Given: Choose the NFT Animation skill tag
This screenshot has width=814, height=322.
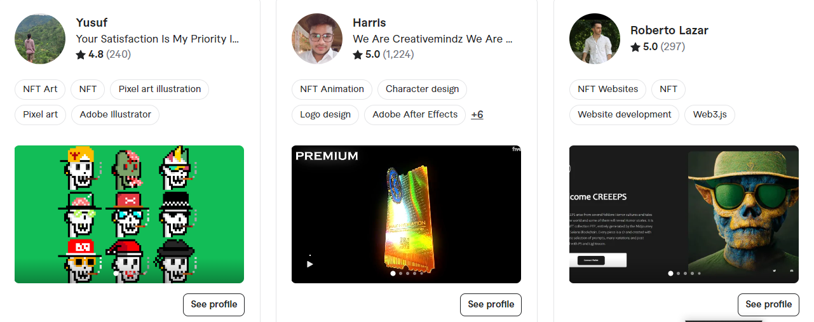Looking at the screenshot, I should pyautogui.click(x=332, y=89).
